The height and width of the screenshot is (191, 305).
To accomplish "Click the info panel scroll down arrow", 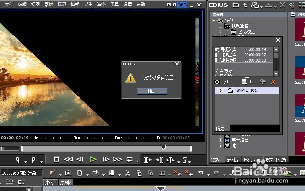I will click(276, 73).
